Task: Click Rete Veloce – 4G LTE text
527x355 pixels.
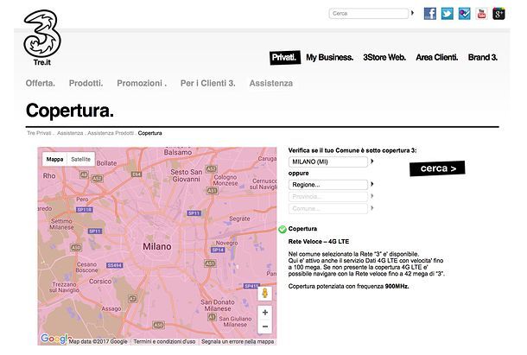Action: [319, 241]
